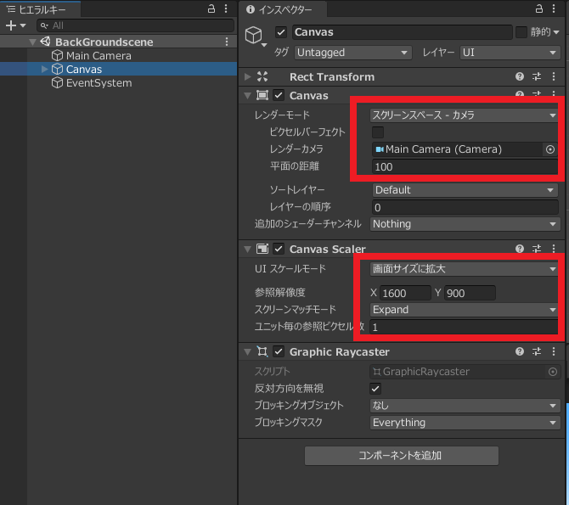Open Graphic Raycaster help reference
This screenshot has height=505, width=569.
(x=520, y=351)
